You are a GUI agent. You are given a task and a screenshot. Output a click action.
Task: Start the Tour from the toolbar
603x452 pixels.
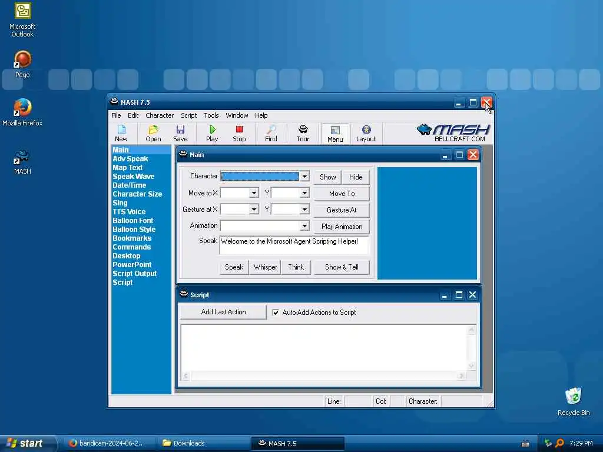[x=303, y=134]
